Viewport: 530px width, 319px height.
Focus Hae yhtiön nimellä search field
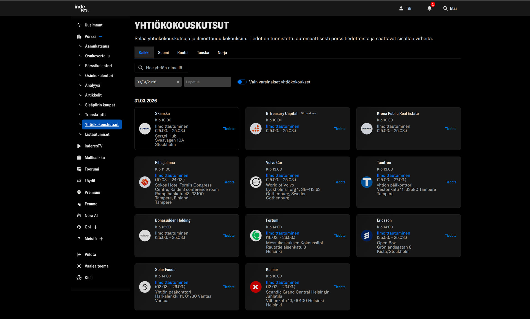click(x=161, y=68)
